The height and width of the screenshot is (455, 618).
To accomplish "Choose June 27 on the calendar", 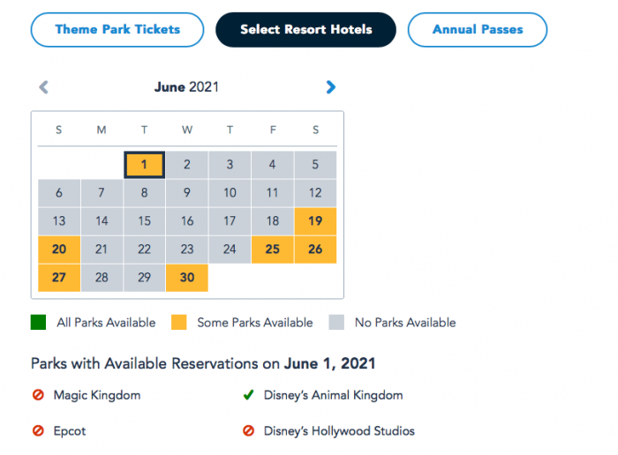I will [59, 278].
